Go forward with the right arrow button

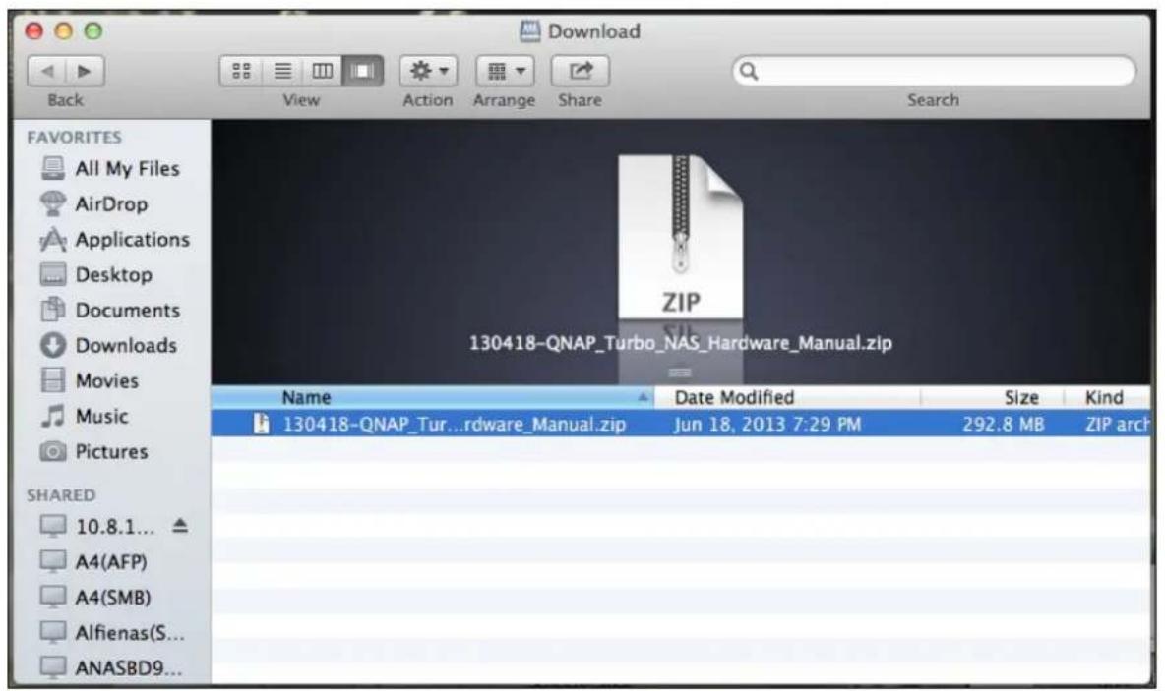click(x=85, y=71)
